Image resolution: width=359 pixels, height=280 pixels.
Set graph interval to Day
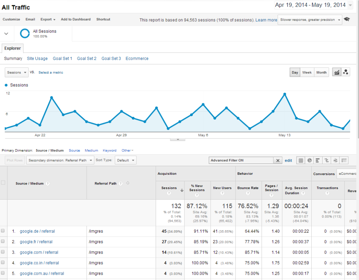coord(295,72)
